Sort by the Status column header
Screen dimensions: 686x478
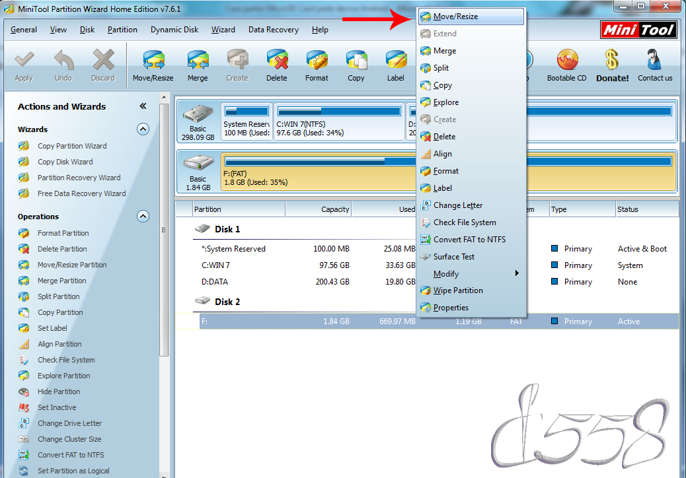(x=647, y=209)
